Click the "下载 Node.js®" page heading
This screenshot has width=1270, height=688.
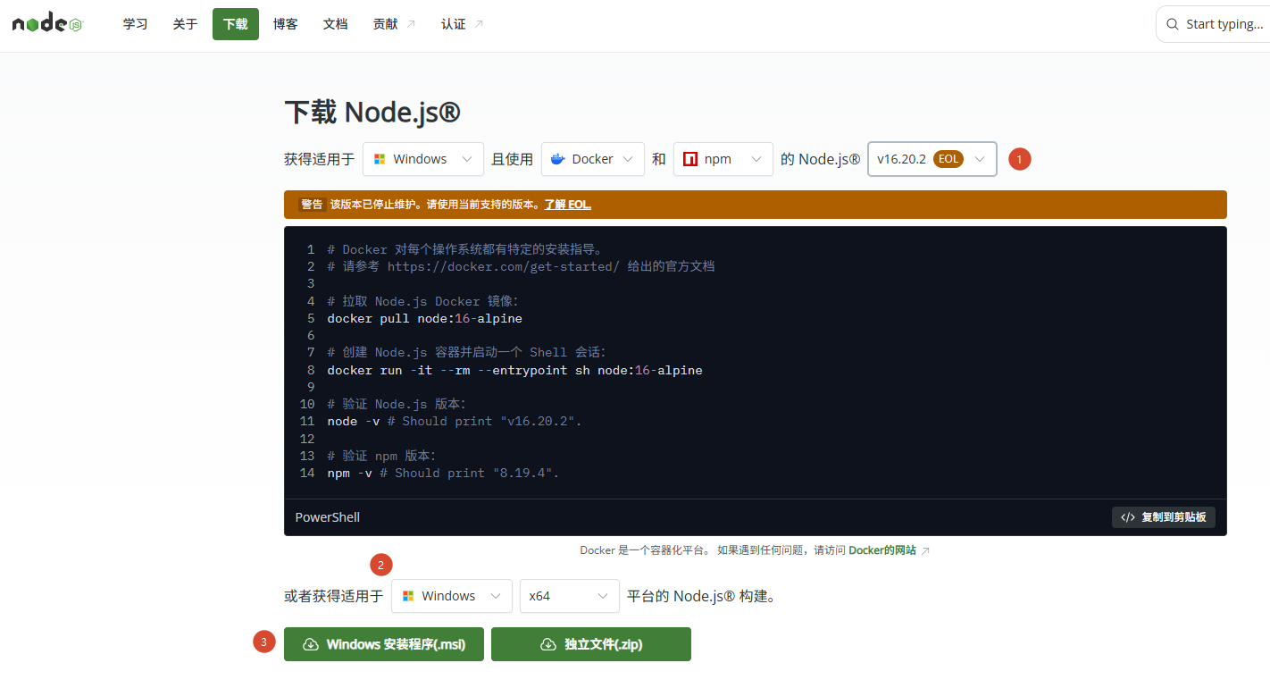[x=372, y=113]
